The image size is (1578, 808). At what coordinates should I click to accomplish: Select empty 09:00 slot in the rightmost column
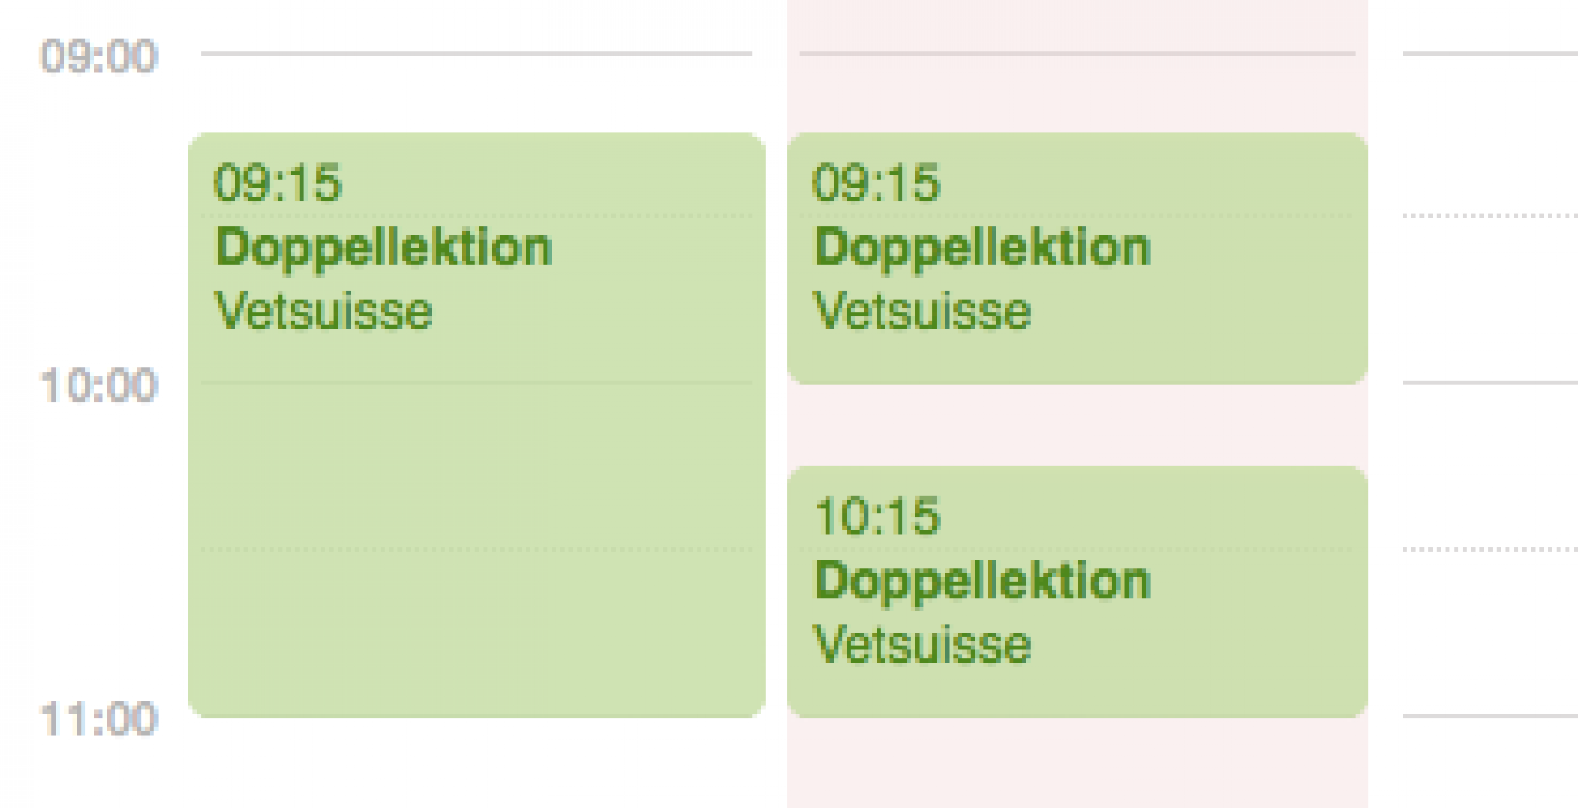1490,134
